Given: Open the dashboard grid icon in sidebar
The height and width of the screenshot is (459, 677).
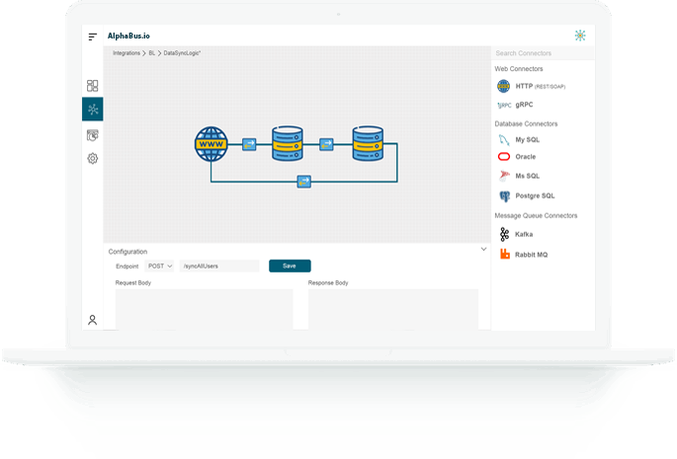Looking at the screenshot, I should (x=93, y=86).
